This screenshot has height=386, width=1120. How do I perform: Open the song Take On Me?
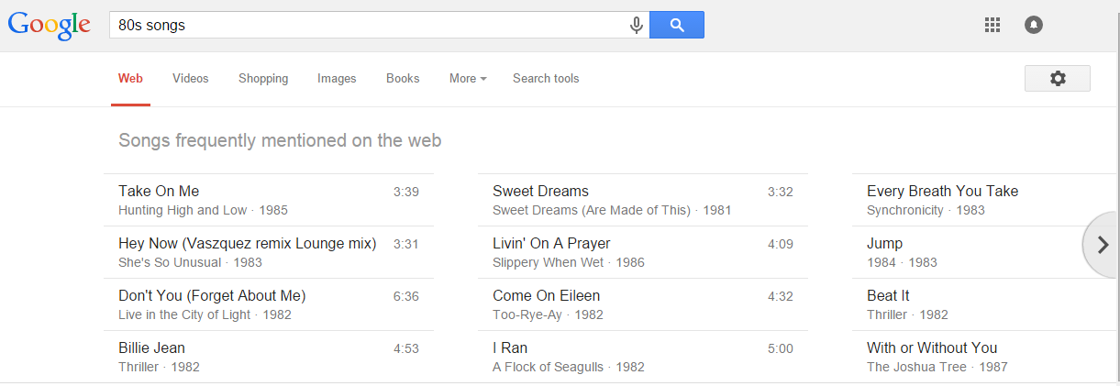[x=159, y=192]
